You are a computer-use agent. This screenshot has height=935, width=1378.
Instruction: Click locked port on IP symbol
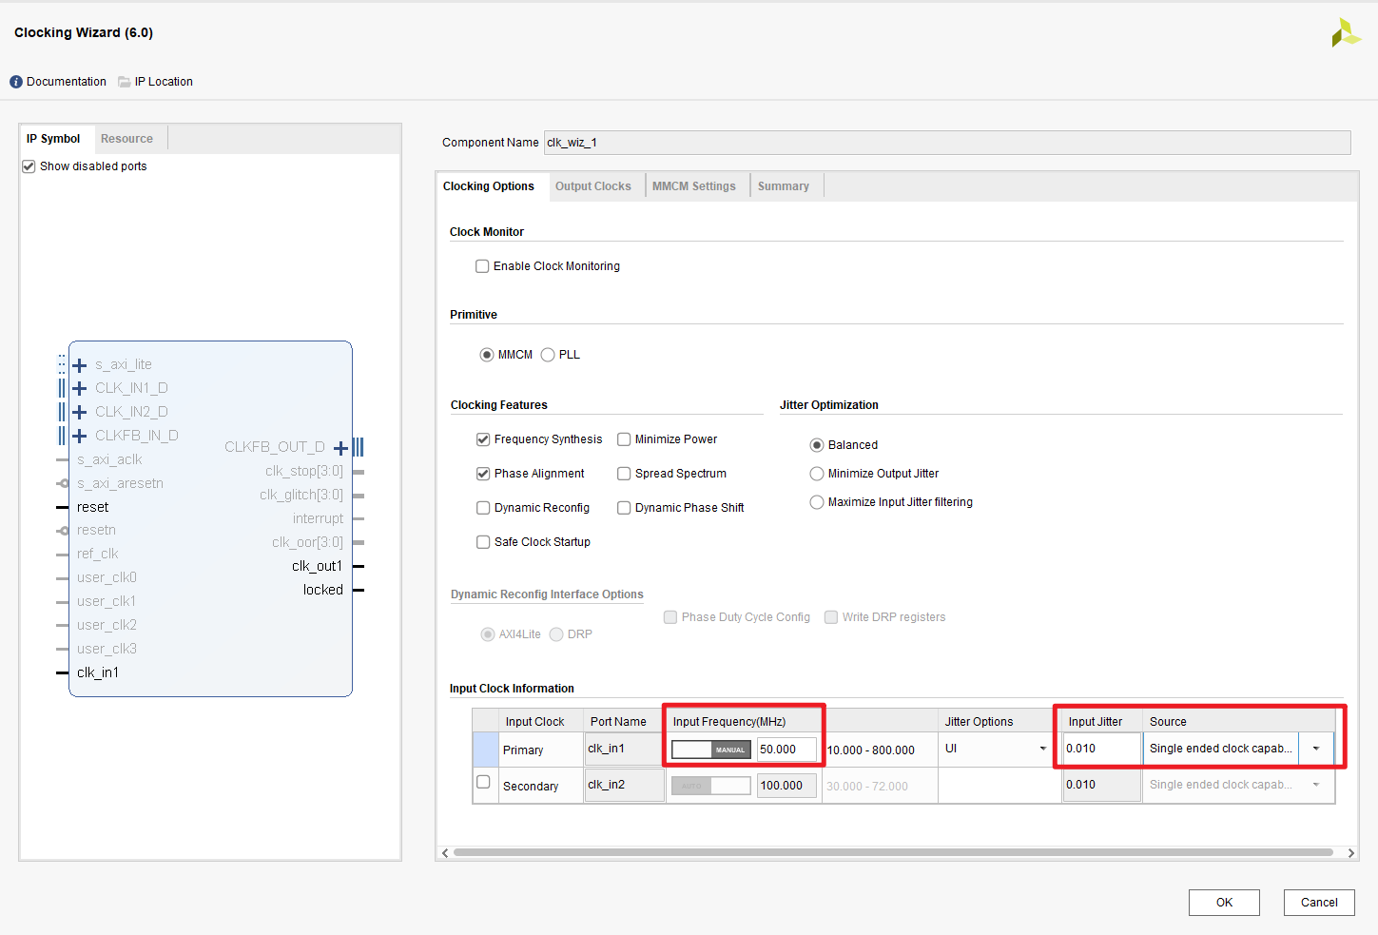(x=323, y=590)
